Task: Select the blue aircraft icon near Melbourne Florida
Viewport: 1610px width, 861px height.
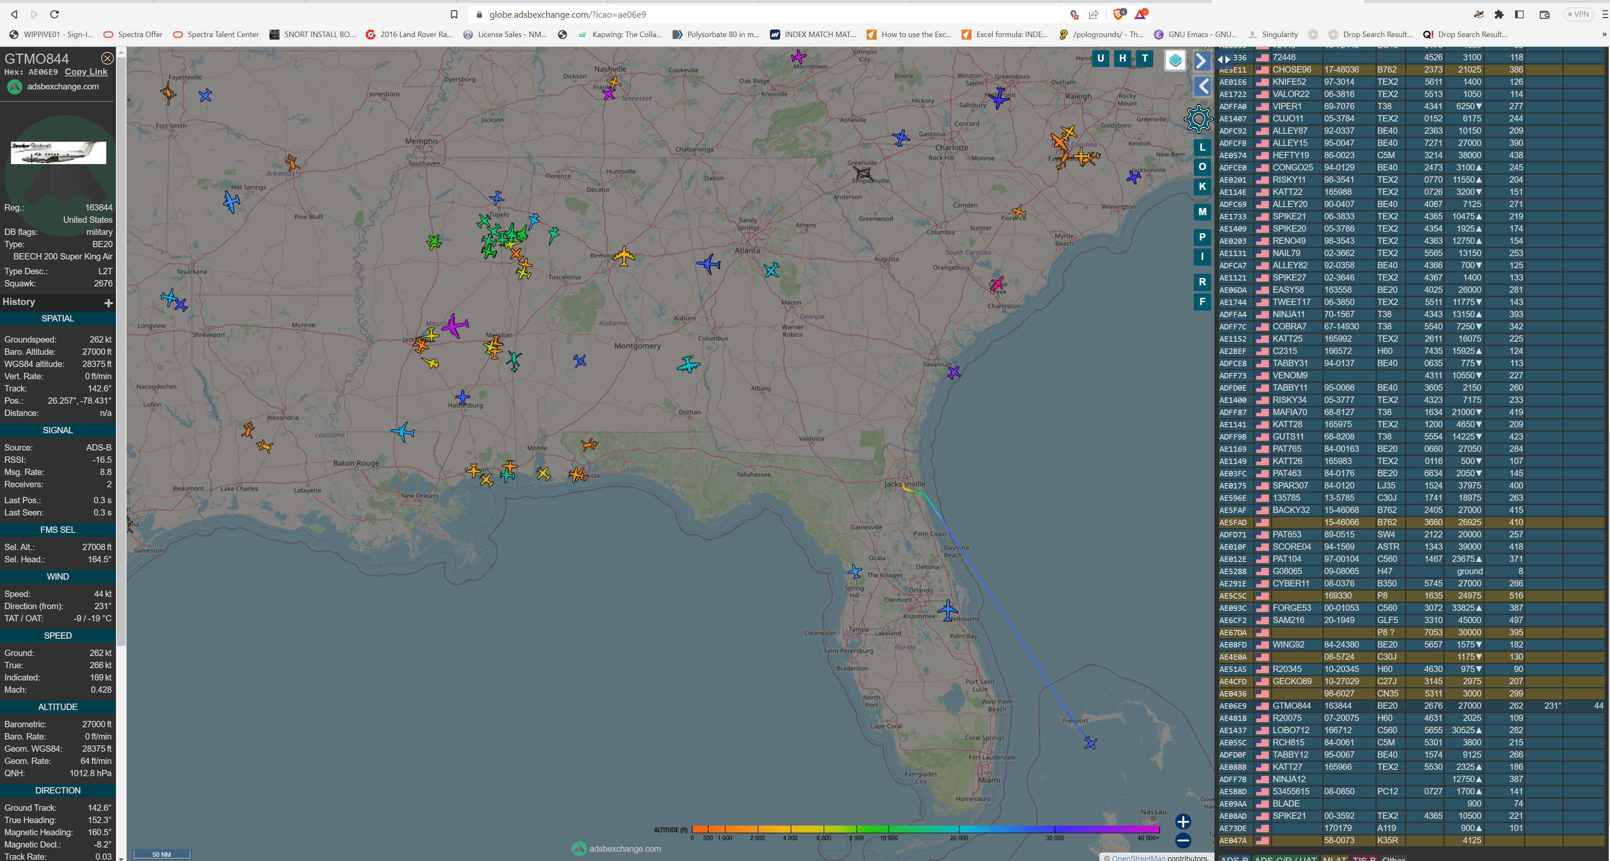Action: point(948,610)
